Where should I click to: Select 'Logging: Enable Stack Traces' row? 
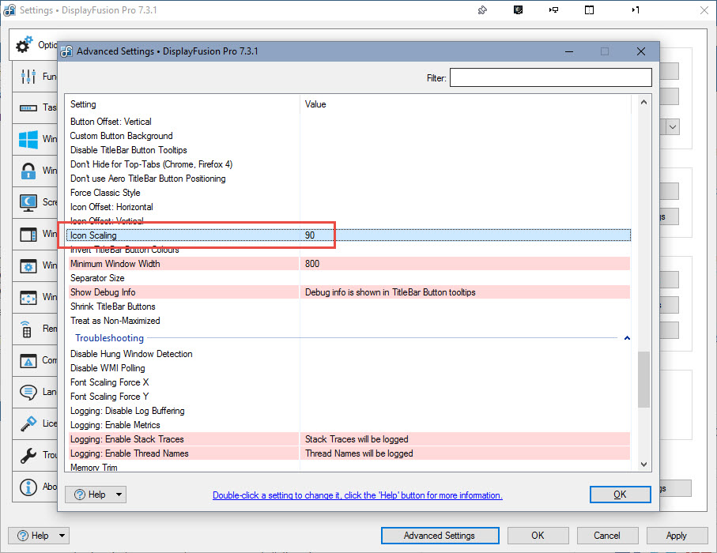click(x=349, y=439)
